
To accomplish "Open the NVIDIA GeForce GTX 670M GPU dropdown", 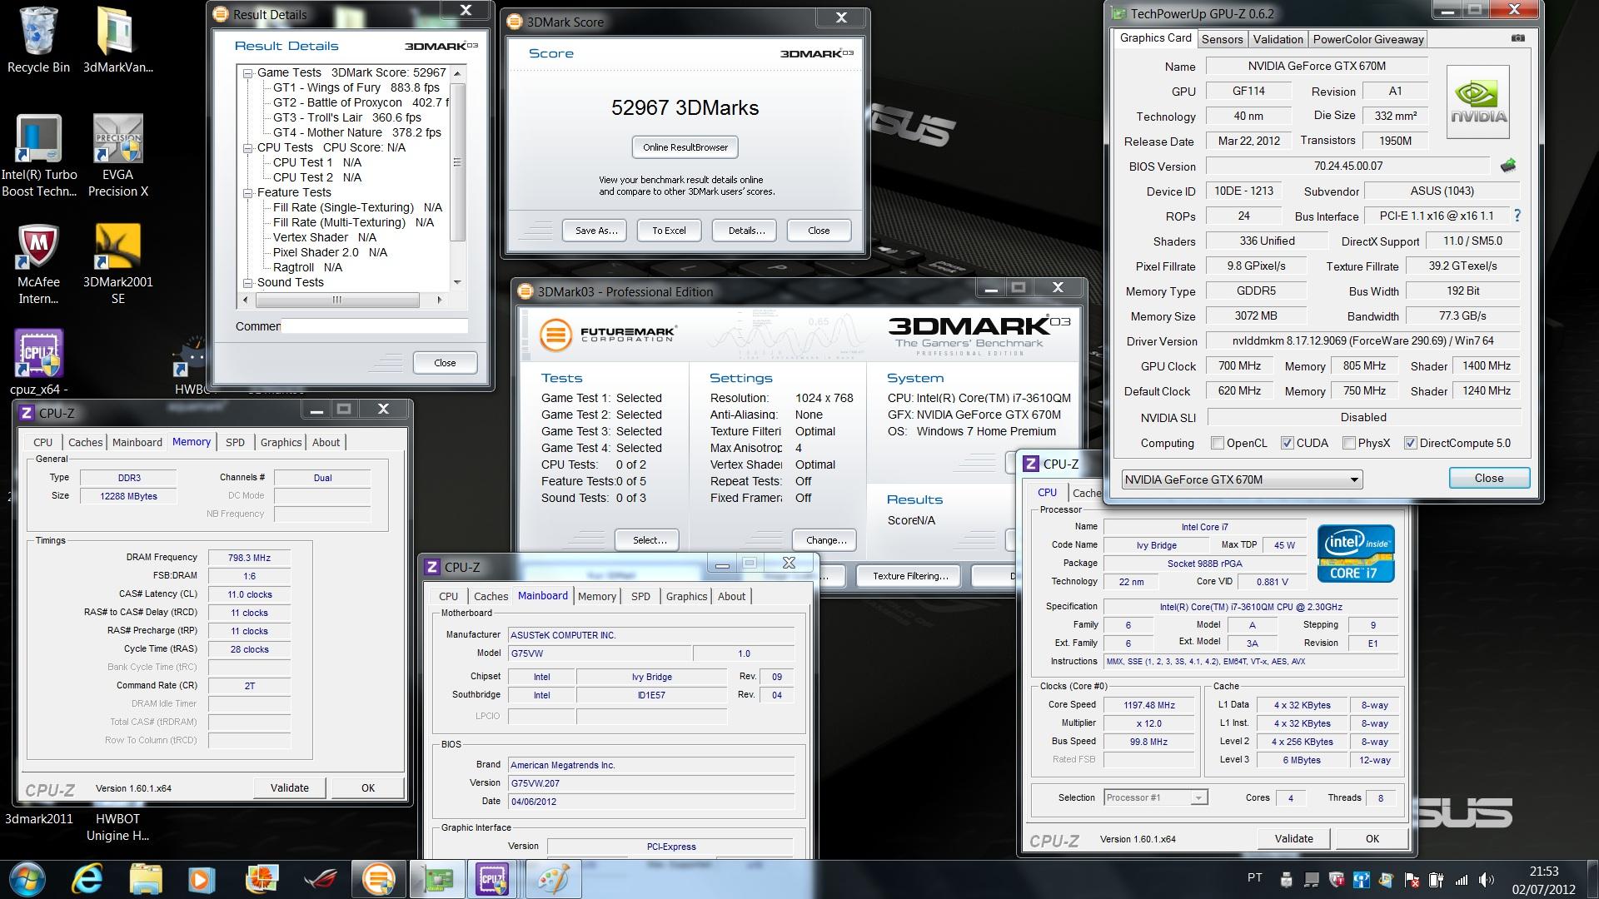I will (1242, 479).
